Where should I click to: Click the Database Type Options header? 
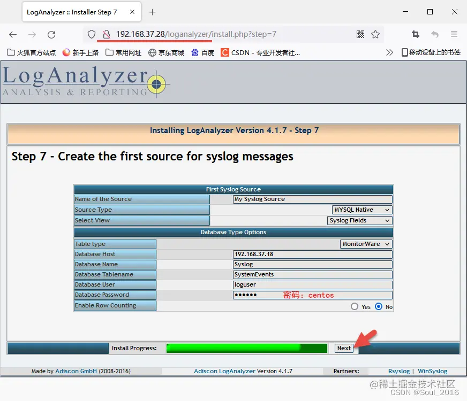234,232
